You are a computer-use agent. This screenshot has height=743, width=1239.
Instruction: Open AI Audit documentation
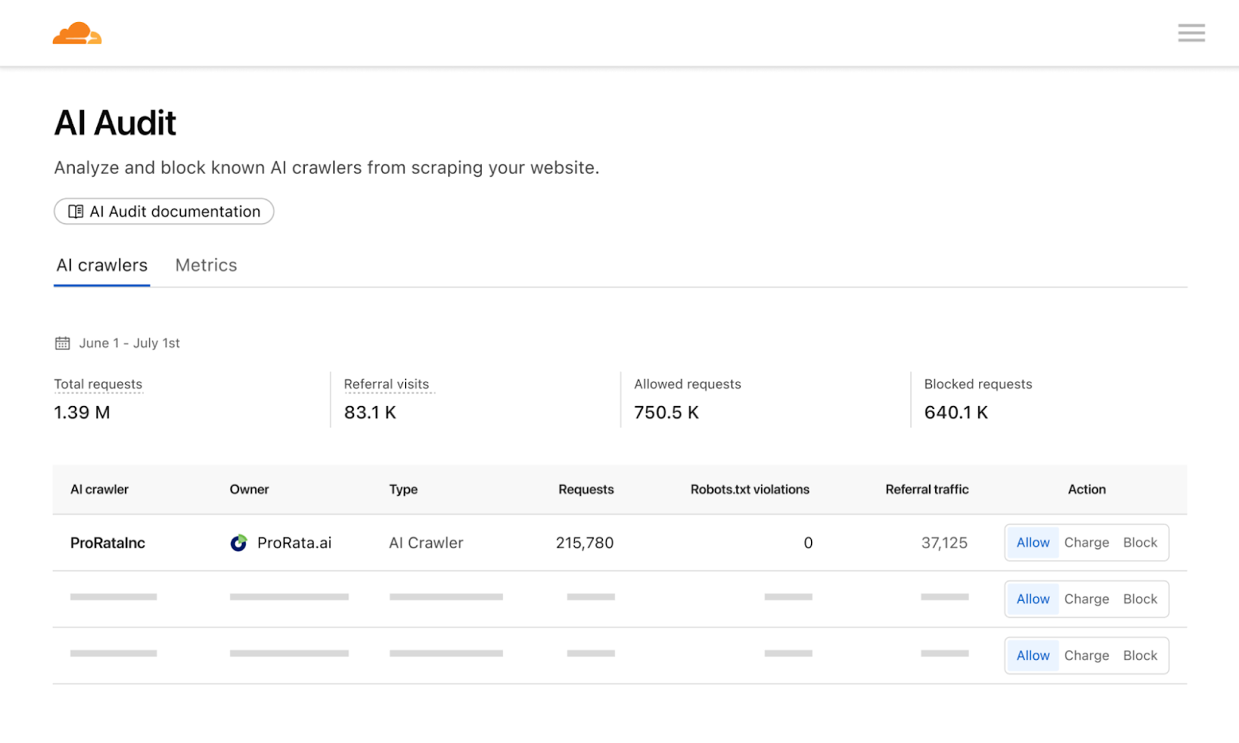[164, 212]
